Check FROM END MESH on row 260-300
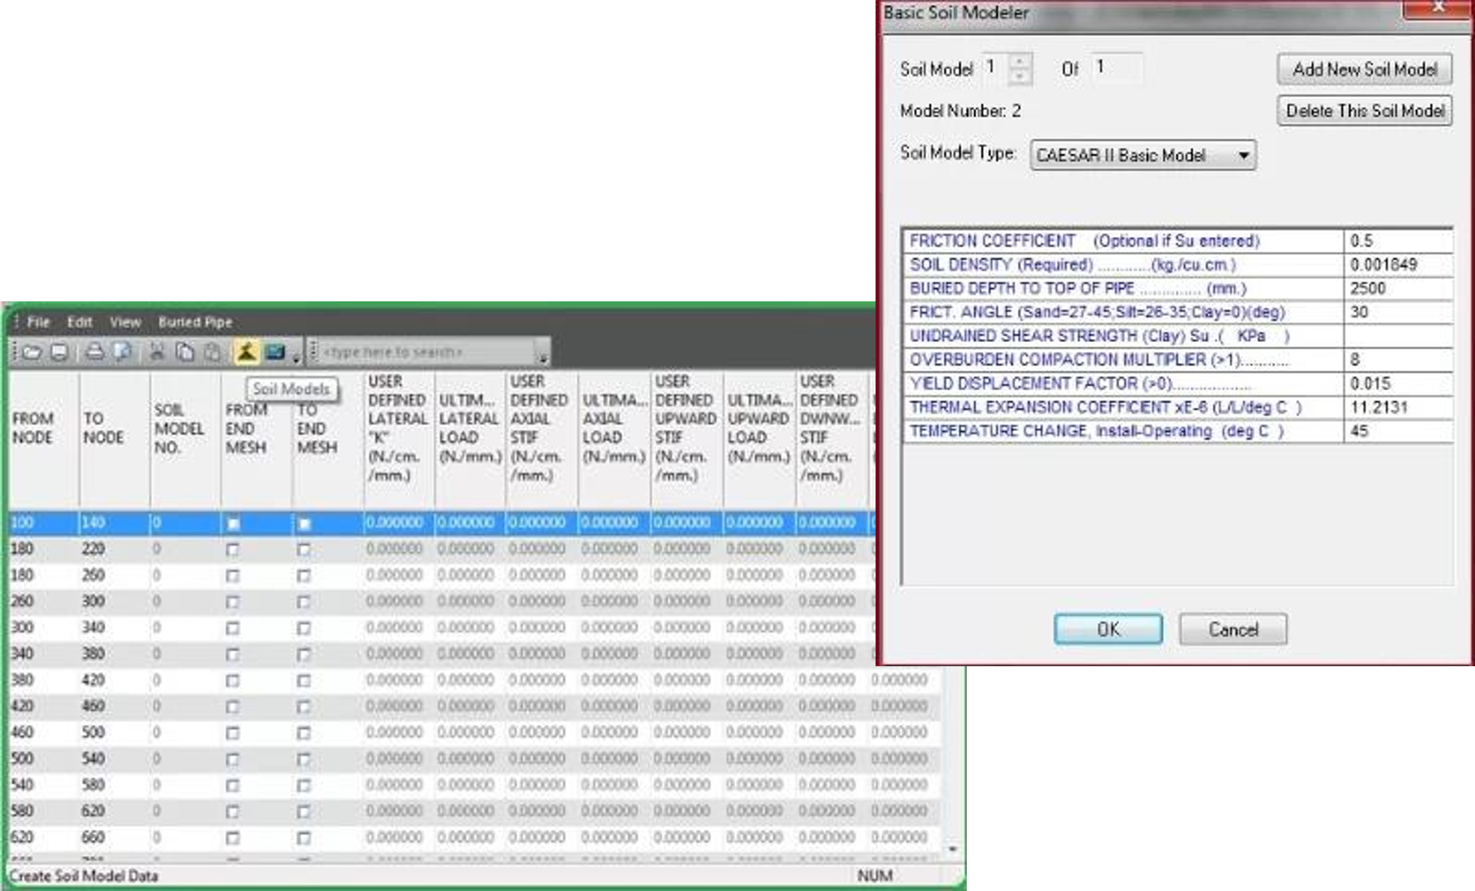Screen dimensions: 1475x891 coord(233,601)
